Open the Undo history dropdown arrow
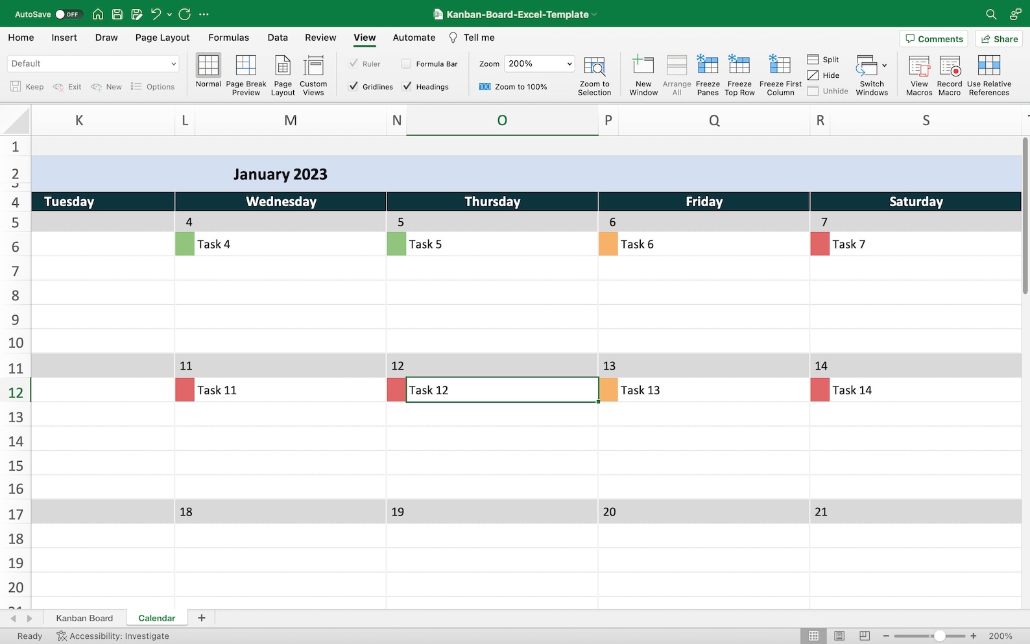 169,14
